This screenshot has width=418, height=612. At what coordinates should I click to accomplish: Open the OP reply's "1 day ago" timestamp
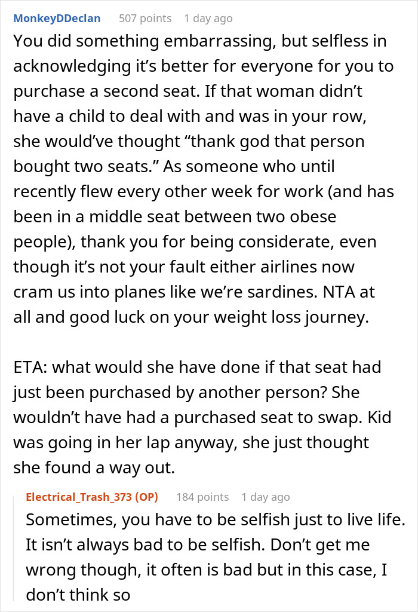point(266,497)
